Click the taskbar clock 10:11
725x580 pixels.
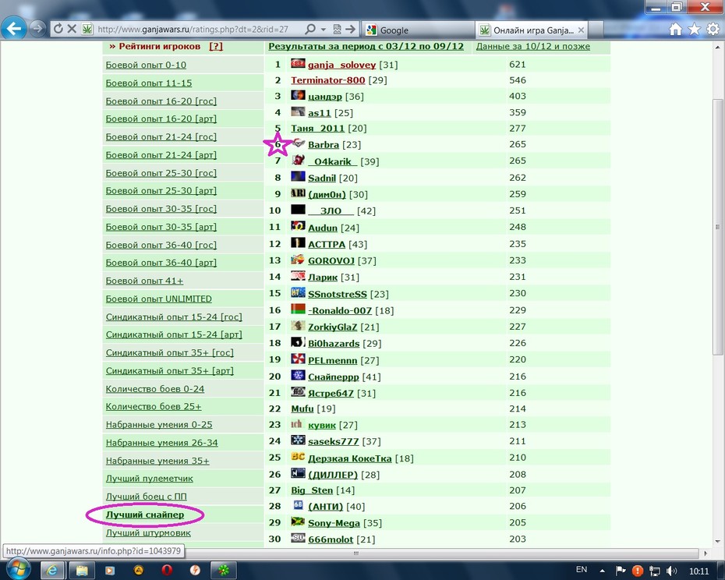(698, 571)
